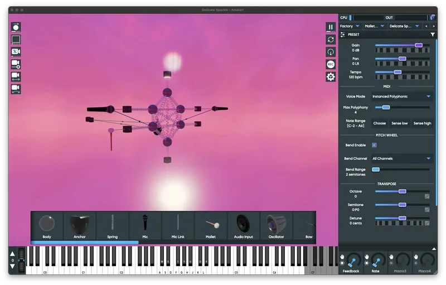Click the camera icon with slider knob
Viewport: 446px width, 285px height.
click(x=16, y=64)
